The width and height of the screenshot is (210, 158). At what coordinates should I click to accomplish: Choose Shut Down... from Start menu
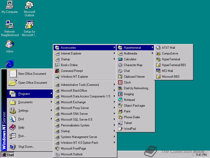pyautogui.click(x=30, y=147)
